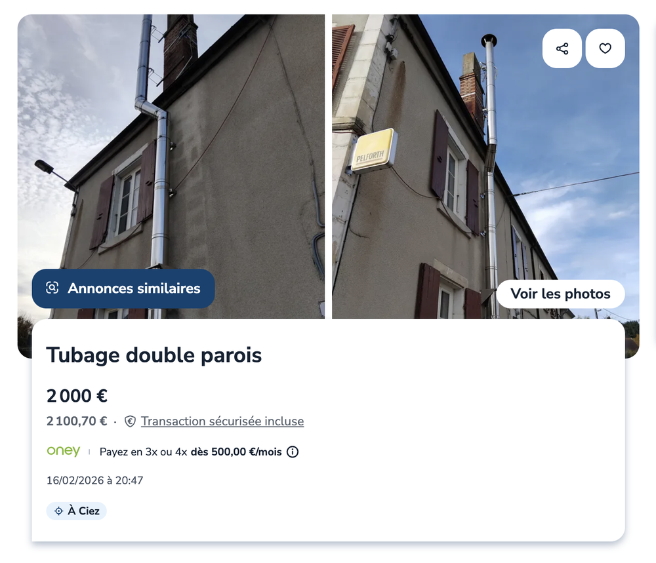The height and width of the screenshot is (563, 656).
Task: Click the 16/02/2026 à 20:47 date
Action: click(x=95, y=480)
